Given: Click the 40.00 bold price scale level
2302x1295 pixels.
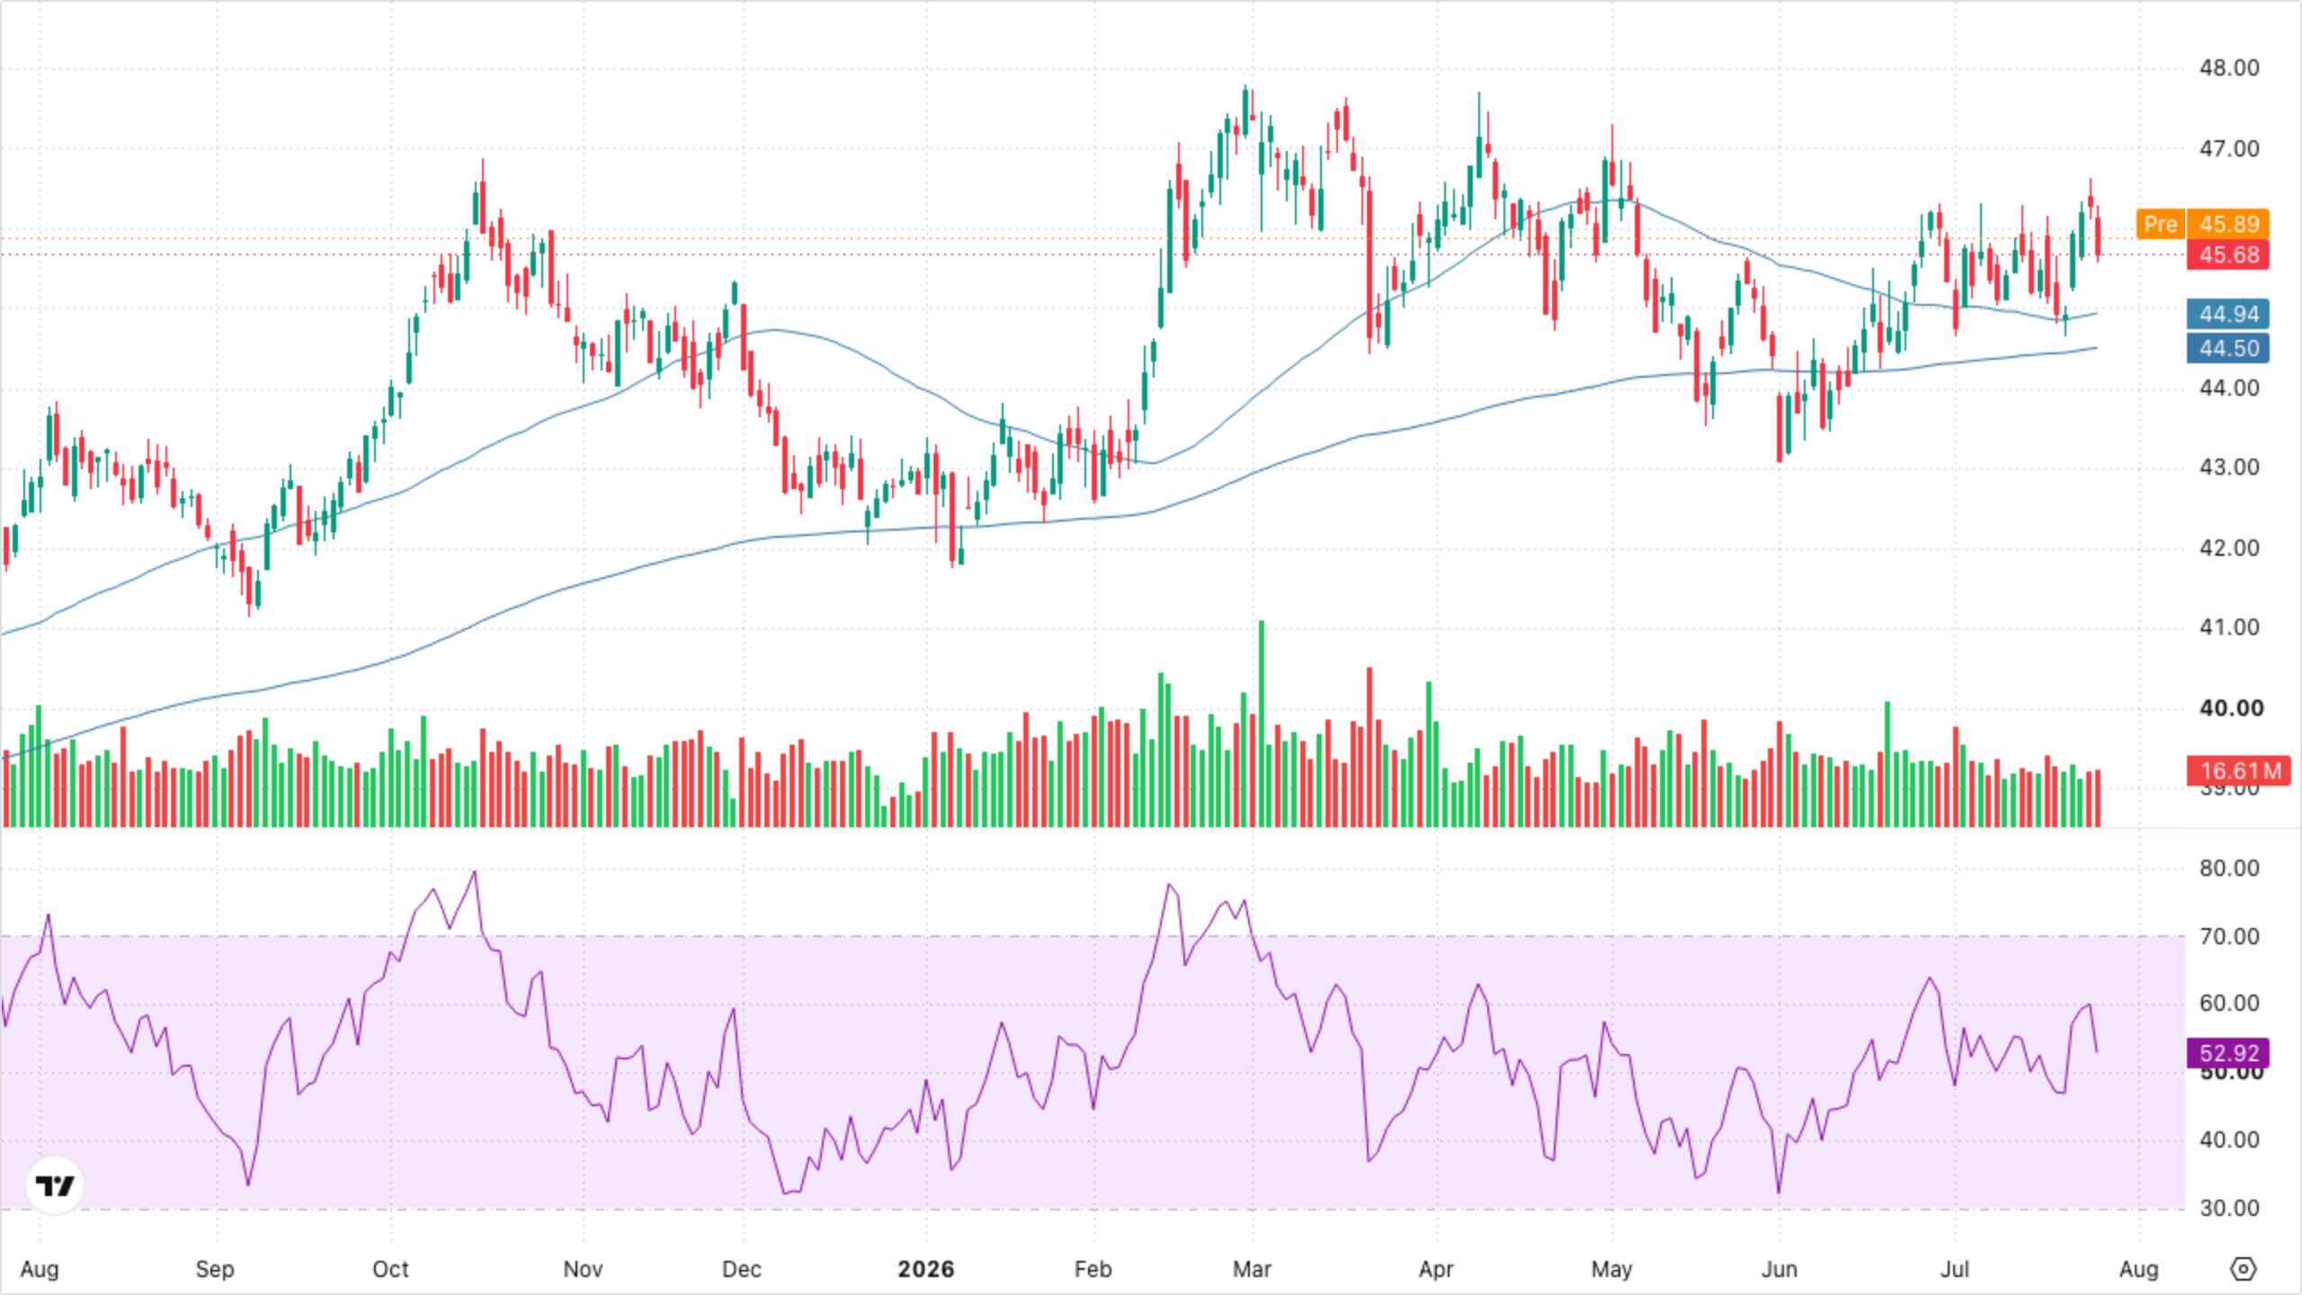Looking at the screenshot, I should coord(2231,708).
